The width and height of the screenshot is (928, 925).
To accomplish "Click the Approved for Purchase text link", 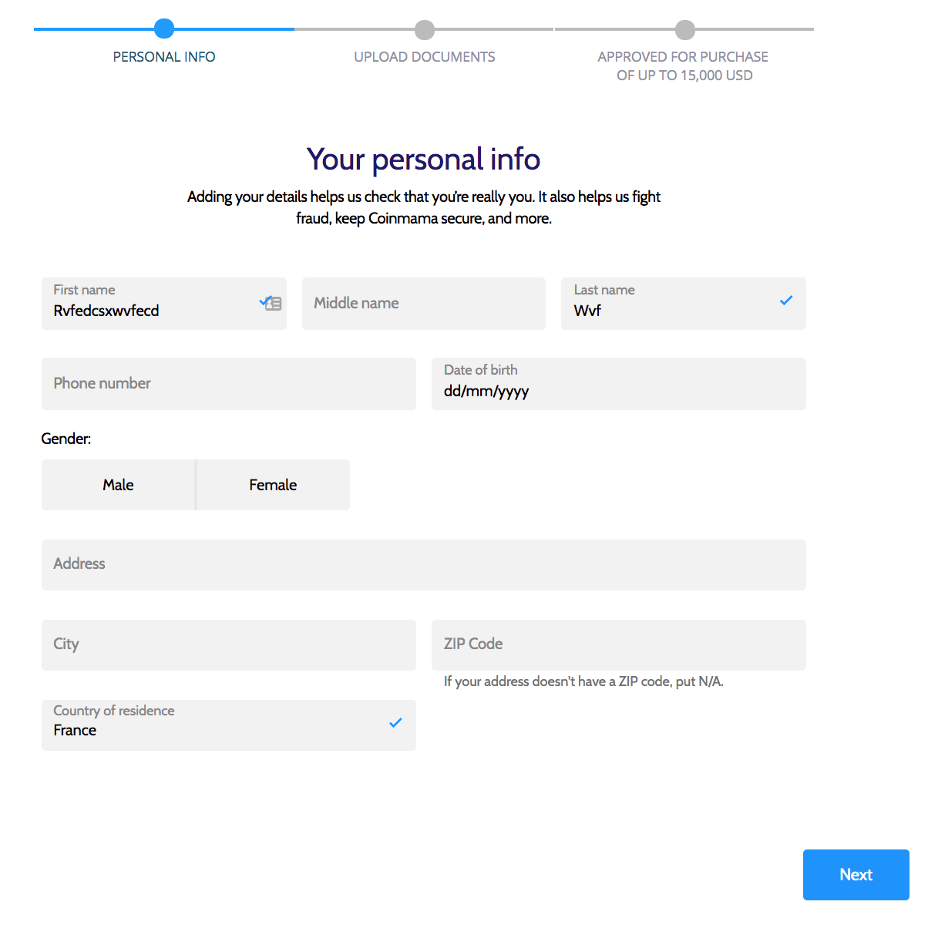I will point(684,66).
